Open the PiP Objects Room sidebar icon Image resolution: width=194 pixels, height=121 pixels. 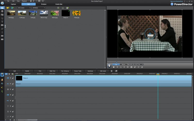pyautogui.click(x=2, y=15)
